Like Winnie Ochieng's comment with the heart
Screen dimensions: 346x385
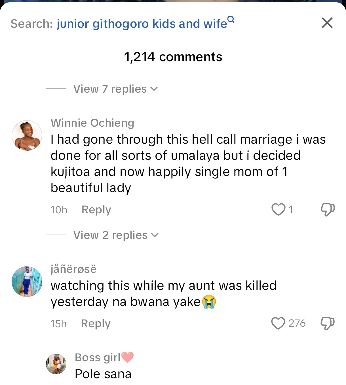tap(278, 209)
